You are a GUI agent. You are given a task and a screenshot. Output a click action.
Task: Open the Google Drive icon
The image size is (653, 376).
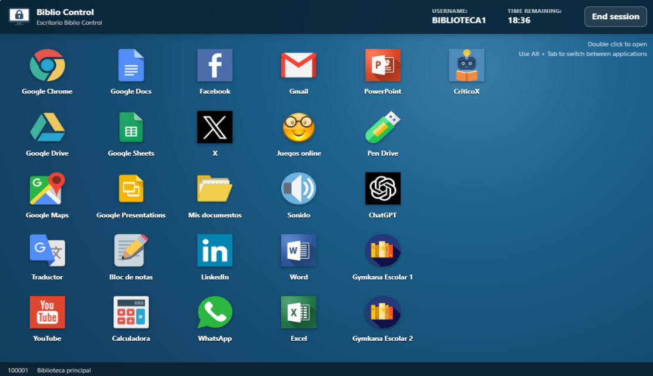pyautogui.click(x=47, y=127)
